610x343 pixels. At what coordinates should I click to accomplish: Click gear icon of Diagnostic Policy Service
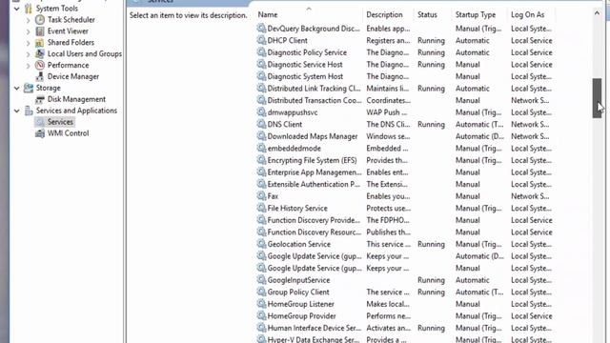point(261,52)
